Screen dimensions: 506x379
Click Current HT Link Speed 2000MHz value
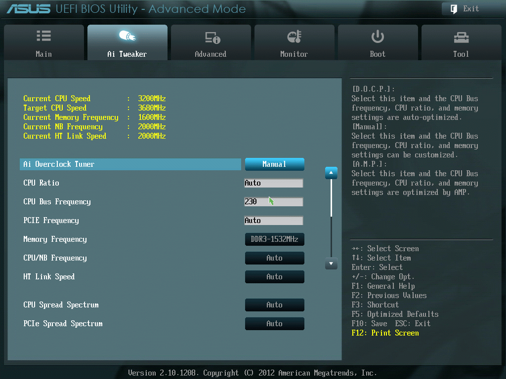pos(152,136)
